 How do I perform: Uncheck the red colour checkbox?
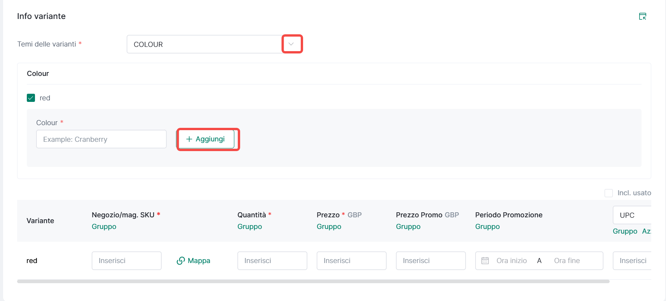31,98
